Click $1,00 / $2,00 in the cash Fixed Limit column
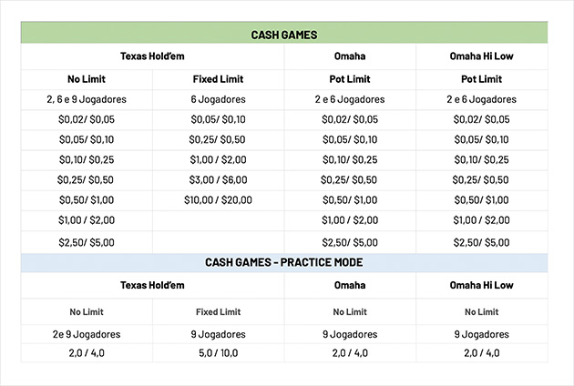 click(x=218, y=159)
